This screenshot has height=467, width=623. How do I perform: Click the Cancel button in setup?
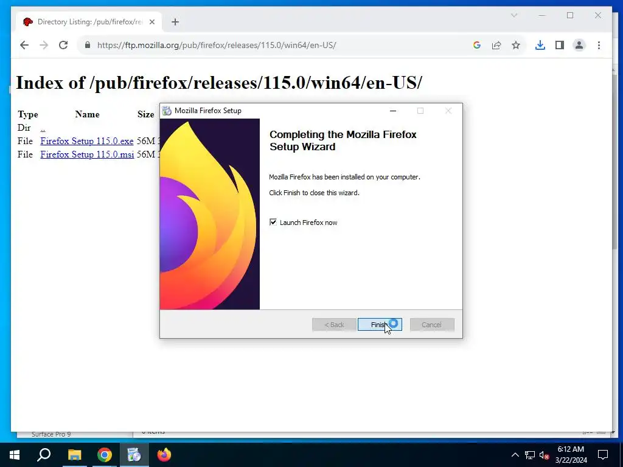(x=432, y=325)
